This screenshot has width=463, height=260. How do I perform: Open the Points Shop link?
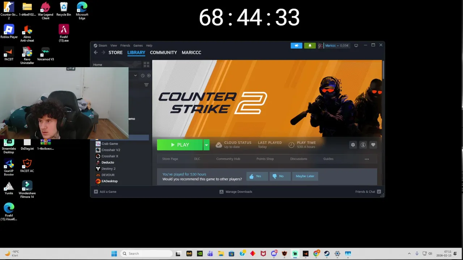(265, 159)
